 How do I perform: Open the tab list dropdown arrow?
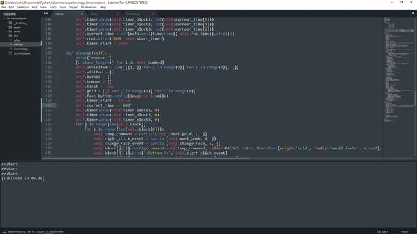tap(413, 13)
